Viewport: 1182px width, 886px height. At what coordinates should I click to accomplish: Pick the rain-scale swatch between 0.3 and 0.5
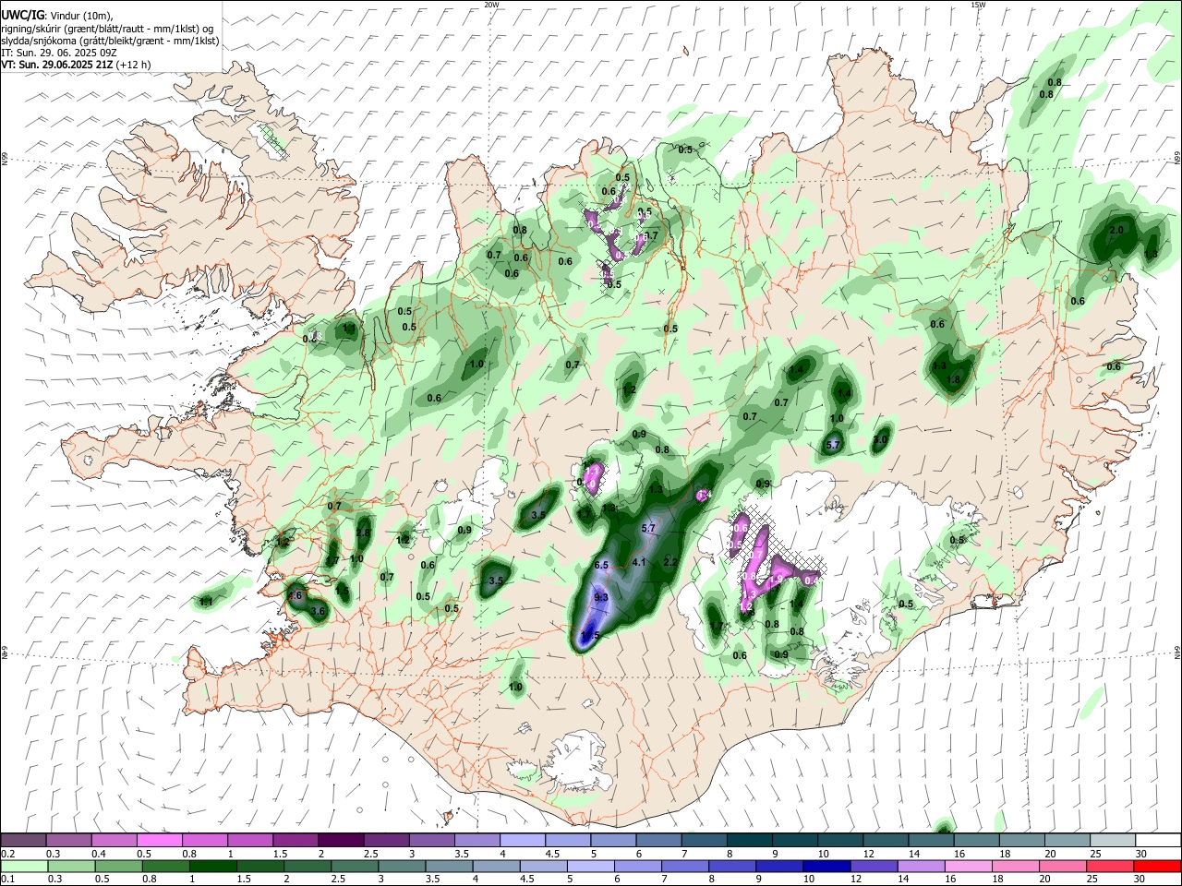73,866
